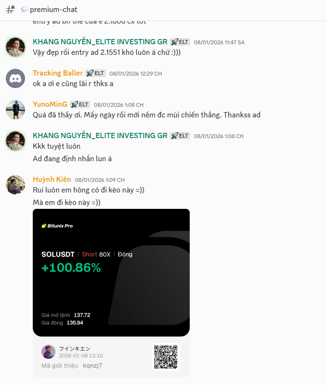Click the Tracking Baller username
326x385 pixels.
pyautogui.click(x=58, y=73)
